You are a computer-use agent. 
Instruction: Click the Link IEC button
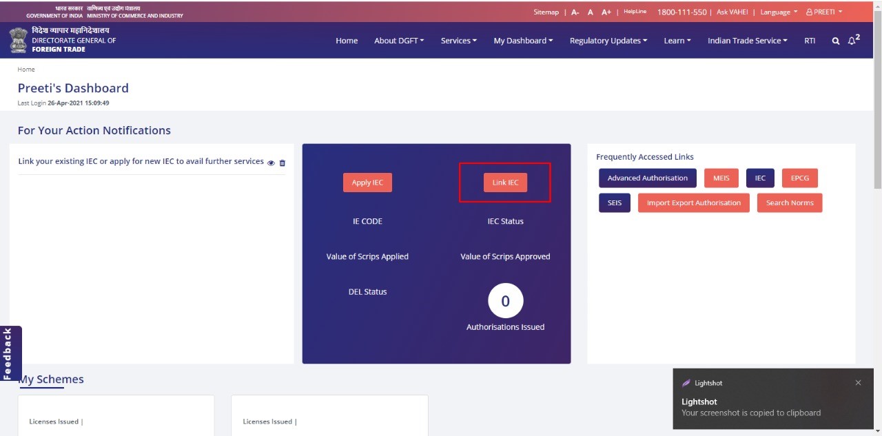click(x=505, y=183)
